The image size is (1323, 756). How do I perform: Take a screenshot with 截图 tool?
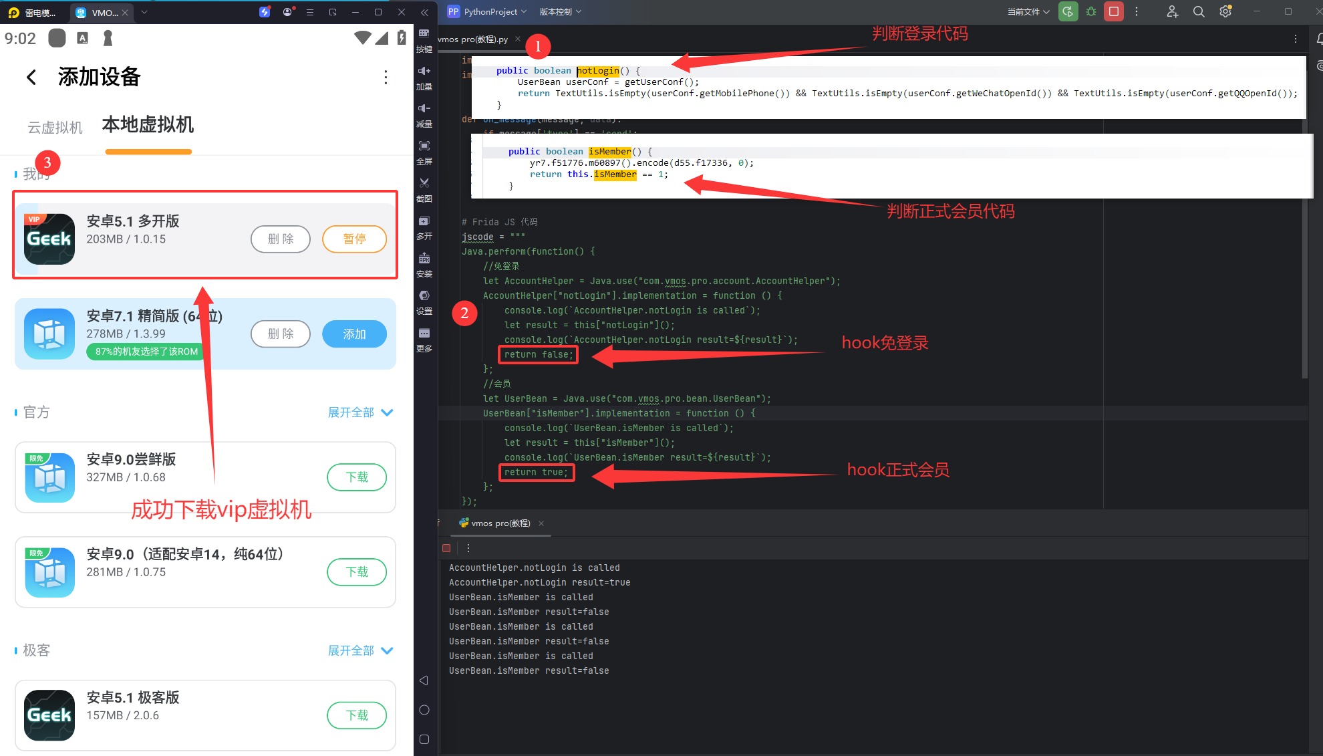pyautogui.click(x=424, y=191)
